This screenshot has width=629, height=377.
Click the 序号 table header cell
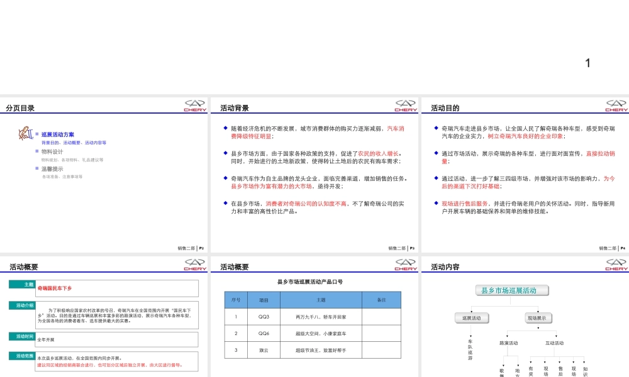(x=236, y=300)
